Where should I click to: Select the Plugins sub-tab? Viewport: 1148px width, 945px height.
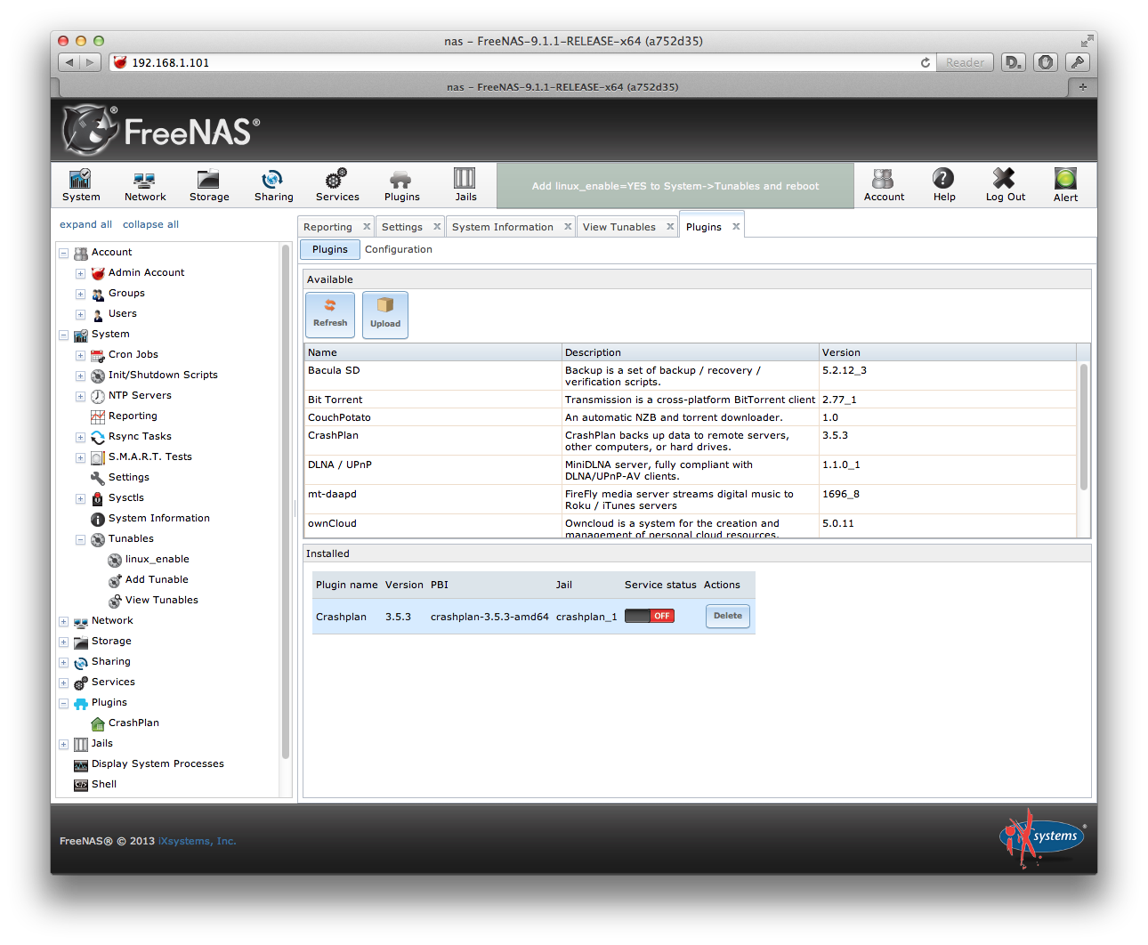330,249
